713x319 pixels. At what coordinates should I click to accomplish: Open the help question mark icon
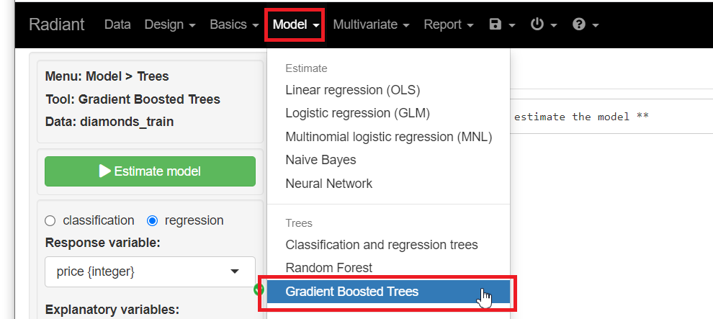(x=578, y=24)
